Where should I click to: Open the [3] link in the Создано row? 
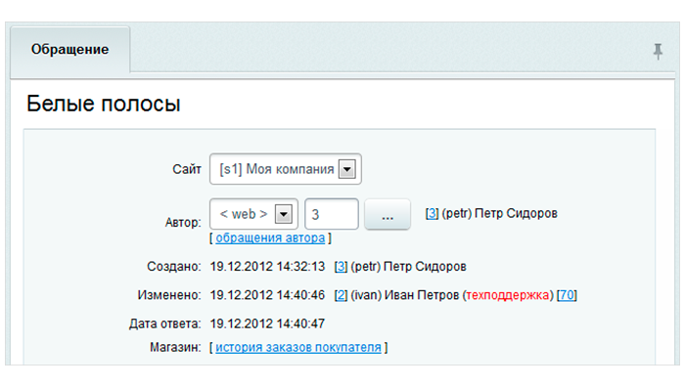pyautogui.click(x=341, y=267)
